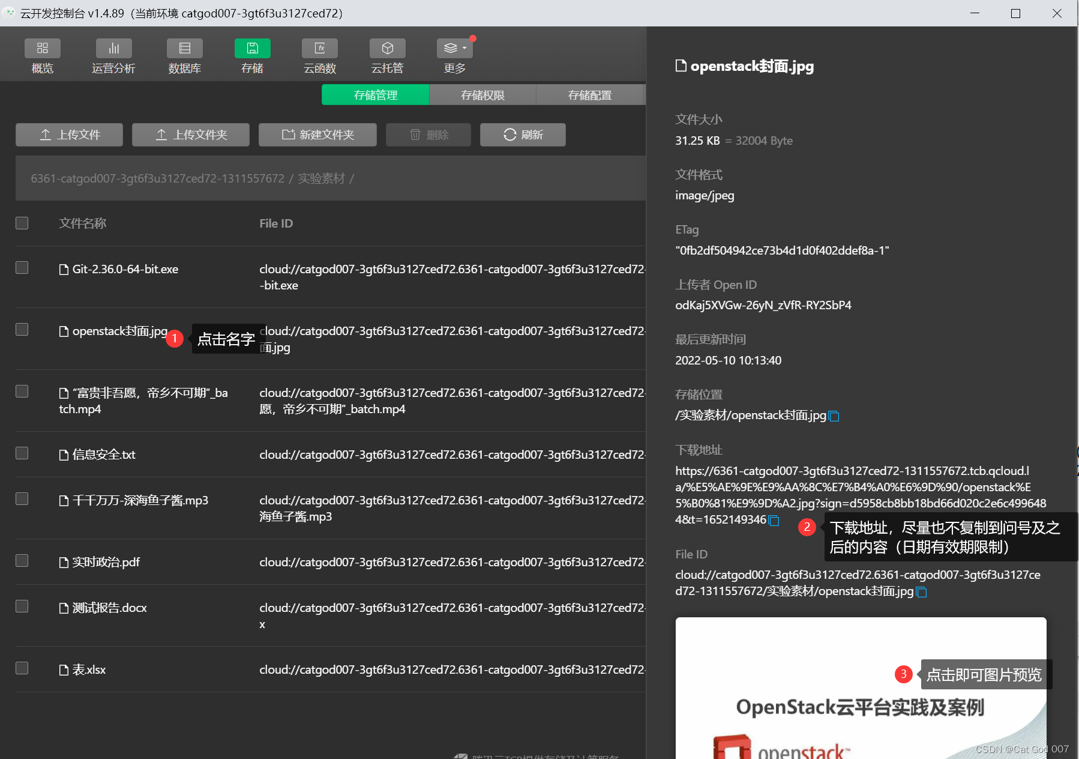Click the File ID column header

[276, 223]
